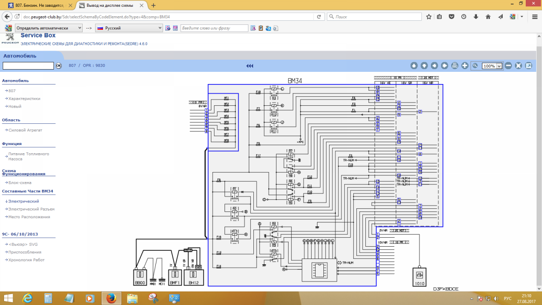
Task: Collapse the panel using triple-arrow toggle
Action: (250, 66)
